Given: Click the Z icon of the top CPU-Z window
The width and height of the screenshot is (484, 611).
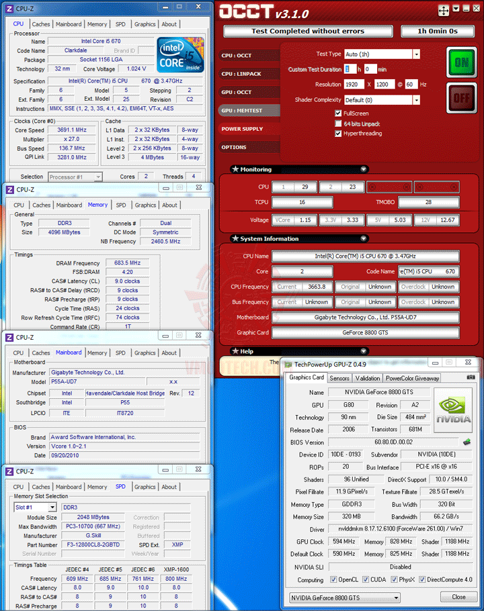Looking at the screenshot, I should [x=9, y=9].
